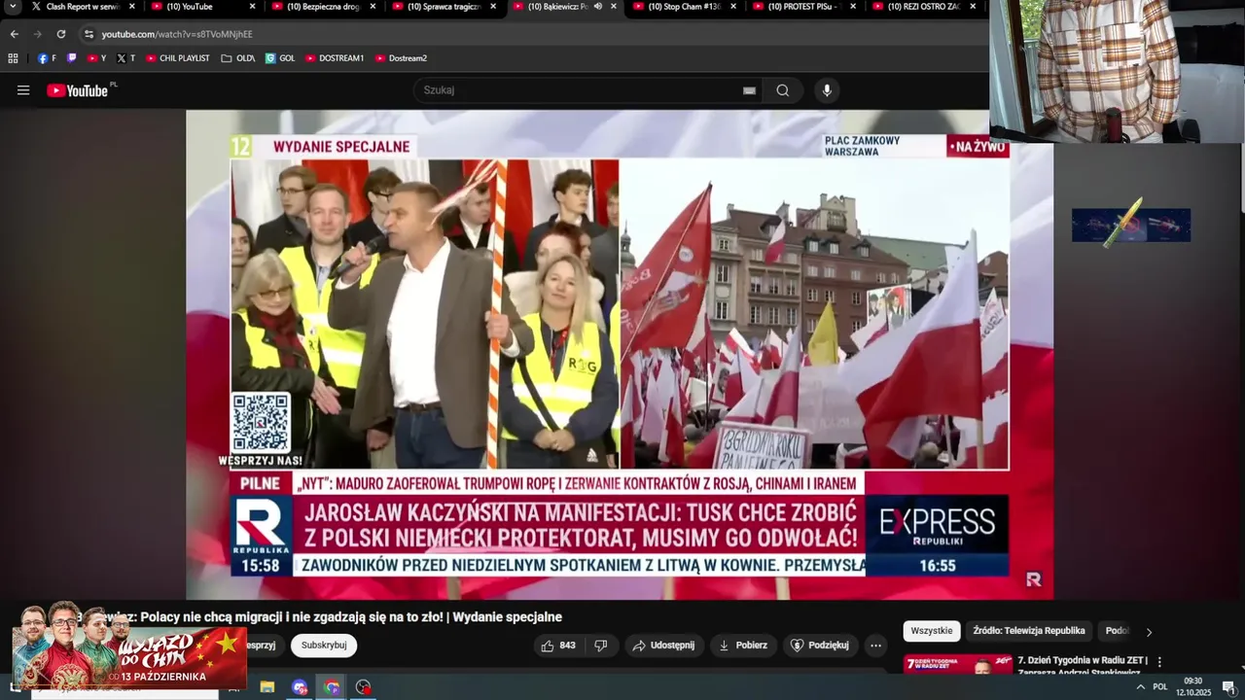Screen dimensions: 1245x700
Task: Switch to the PROTEST PISu tab
Action: pyautogui.click(x=804, y=7)
